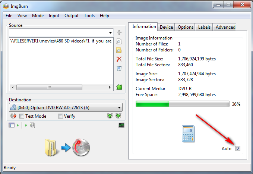
Task: Click the DVD-R Current Media value
Action: [x=185, y=89]
